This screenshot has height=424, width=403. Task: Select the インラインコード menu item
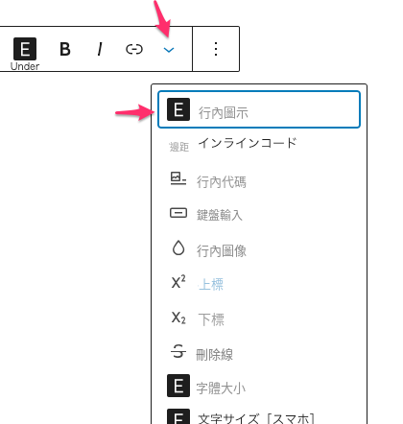tap(248, 143)
